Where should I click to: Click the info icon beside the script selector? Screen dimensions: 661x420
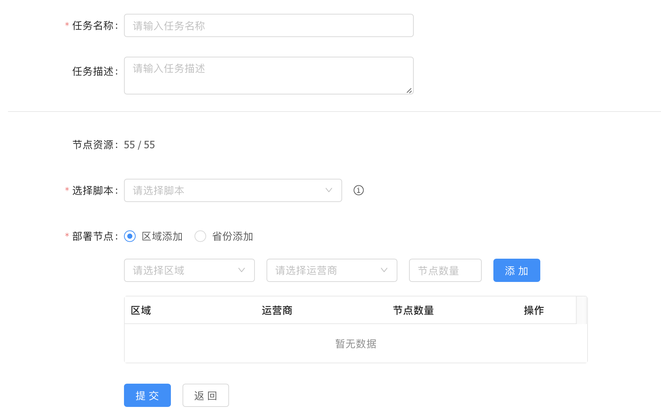pyautogui.click(x=358, y=190)
